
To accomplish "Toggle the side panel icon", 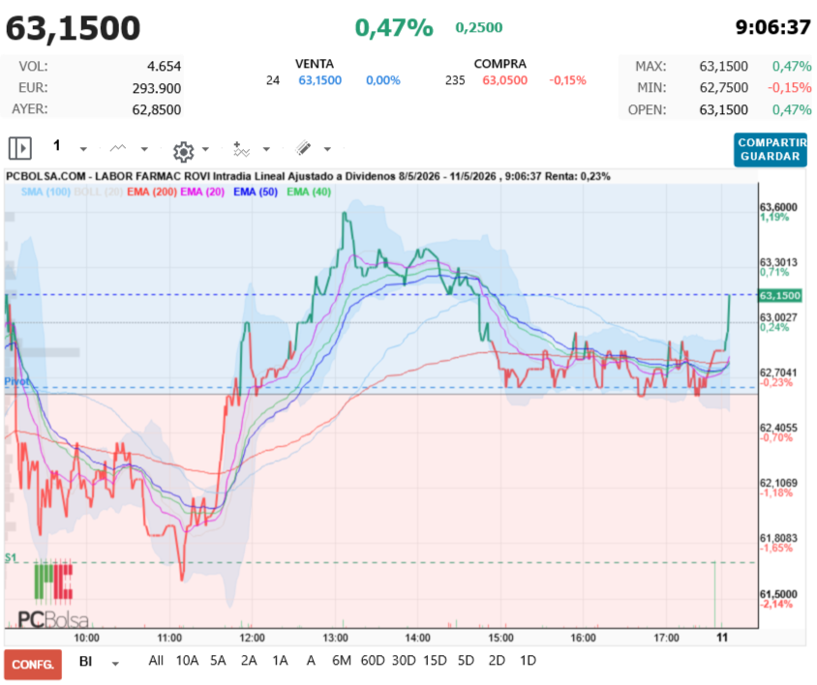I will click(x=20, y=148).
